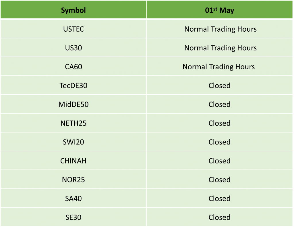Select the SE30 symbol cell

point(73,217)
